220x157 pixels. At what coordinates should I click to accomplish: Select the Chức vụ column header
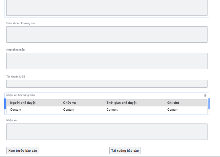pyautogui.click(x=70, y=103)
